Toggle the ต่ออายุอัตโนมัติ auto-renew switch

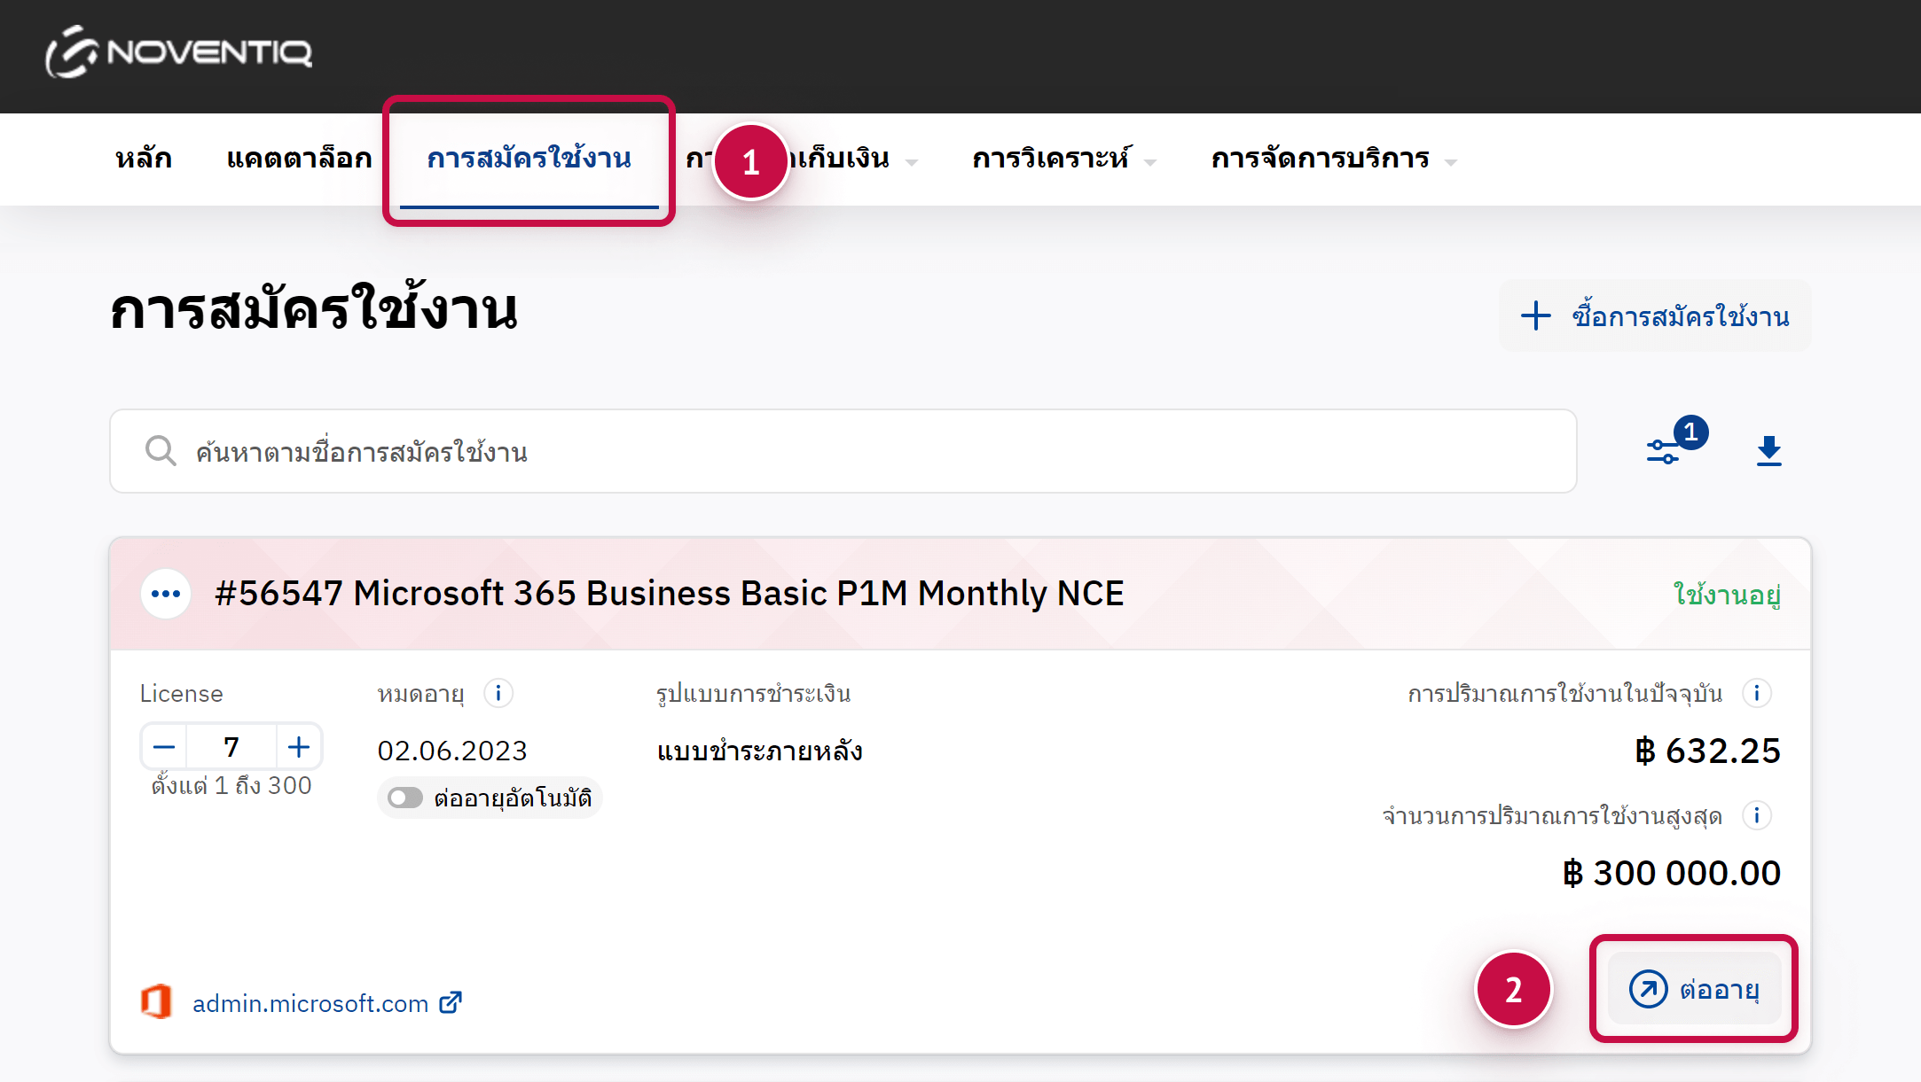tap(405, 798)
